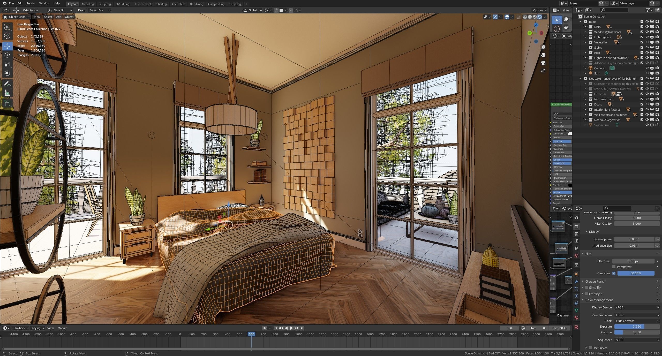The height and width of the screenshot is (356, 662).
Task: Open the Tool properties tab
Action: click(576, 217)
